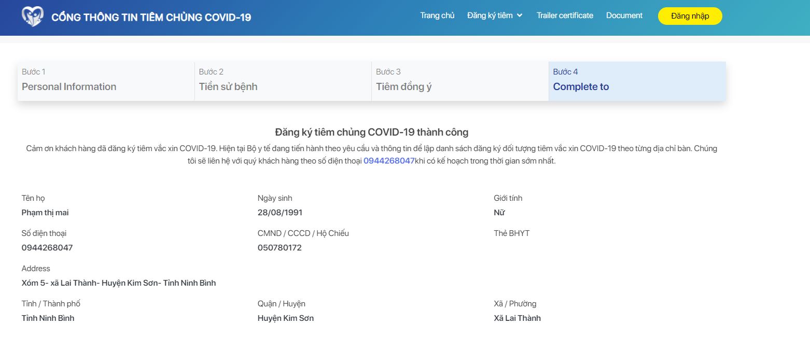The width and height of the screenshot is (810, 354).
Task: Select the Bước 4 Complete to step
Action: coord(637,81)
